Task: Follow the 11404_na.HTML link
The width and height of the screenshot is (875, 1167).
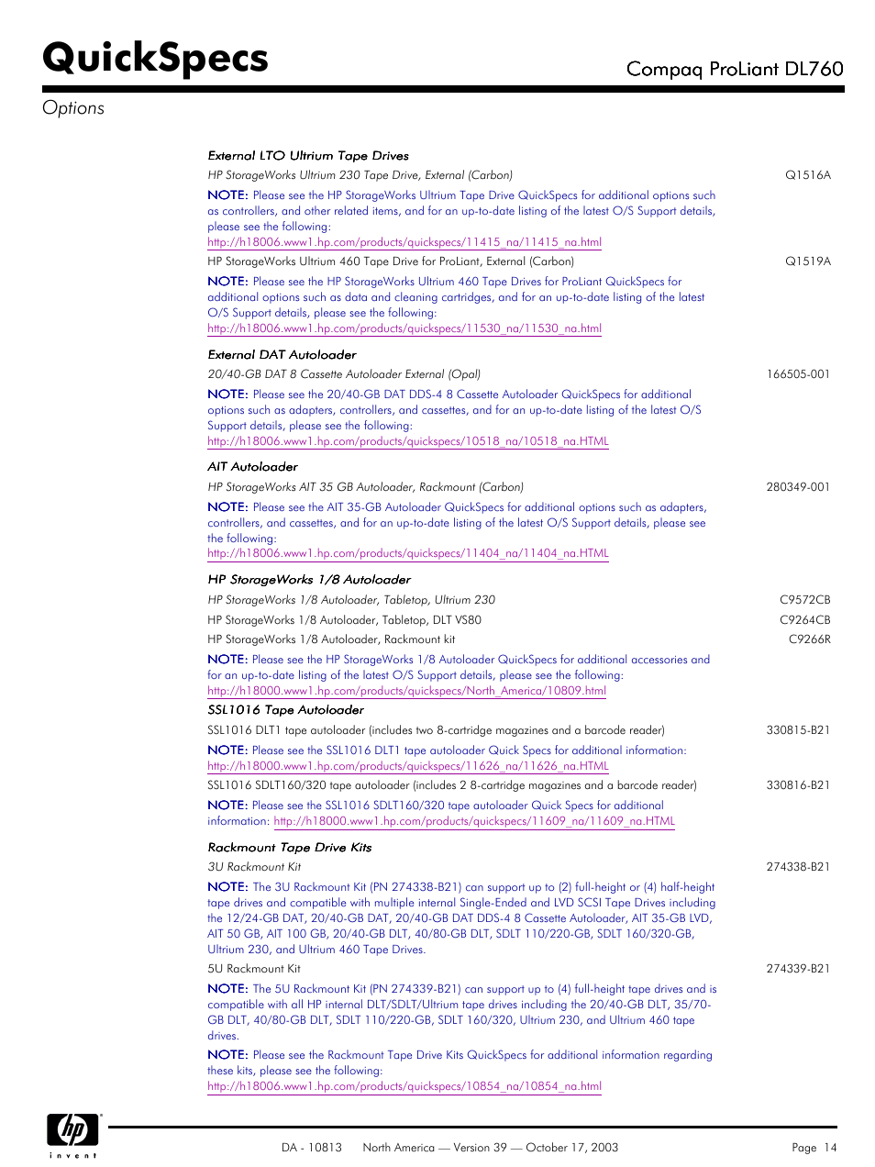Action: click(408, 553)
